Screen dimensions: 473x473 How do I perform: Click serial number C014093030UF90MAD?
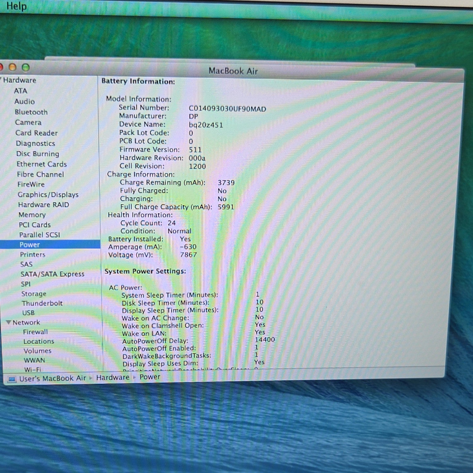tap(227, 109)
